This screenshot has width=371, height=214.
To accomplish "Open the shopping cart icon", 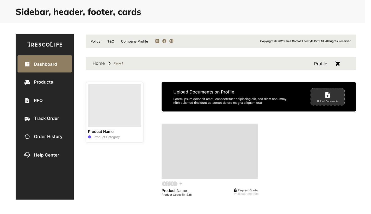I will 338,64.
